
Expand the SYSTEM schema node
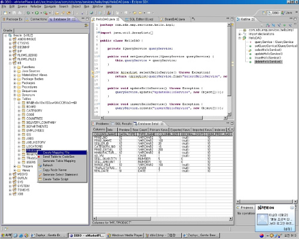click(x=10, y=186)
